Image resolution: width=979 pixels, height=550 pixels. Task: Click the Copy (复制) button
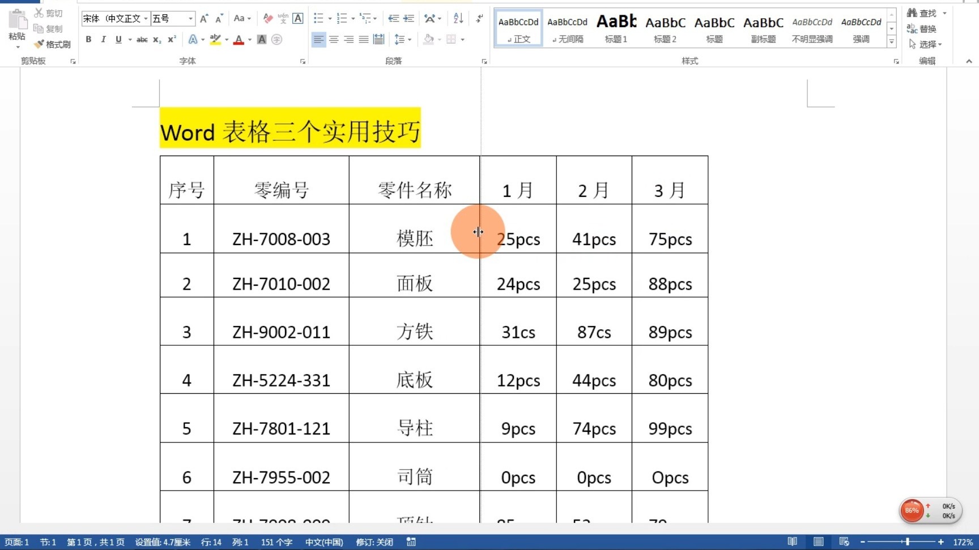48,28
